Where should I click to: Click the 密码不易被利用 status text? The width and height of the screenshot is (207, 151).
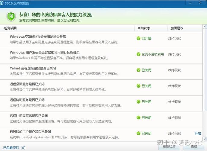coord(153,54)
